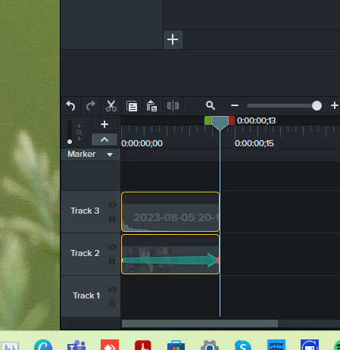Cut the selection with scissors icon

[x=111, y=106]
